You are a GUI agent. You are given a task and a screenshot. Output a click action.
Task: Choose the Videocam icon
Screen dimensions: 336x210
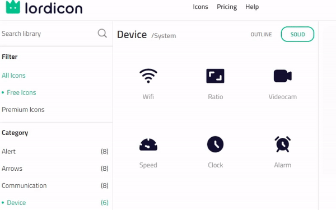pyautogui.click(x=283, y=76)
